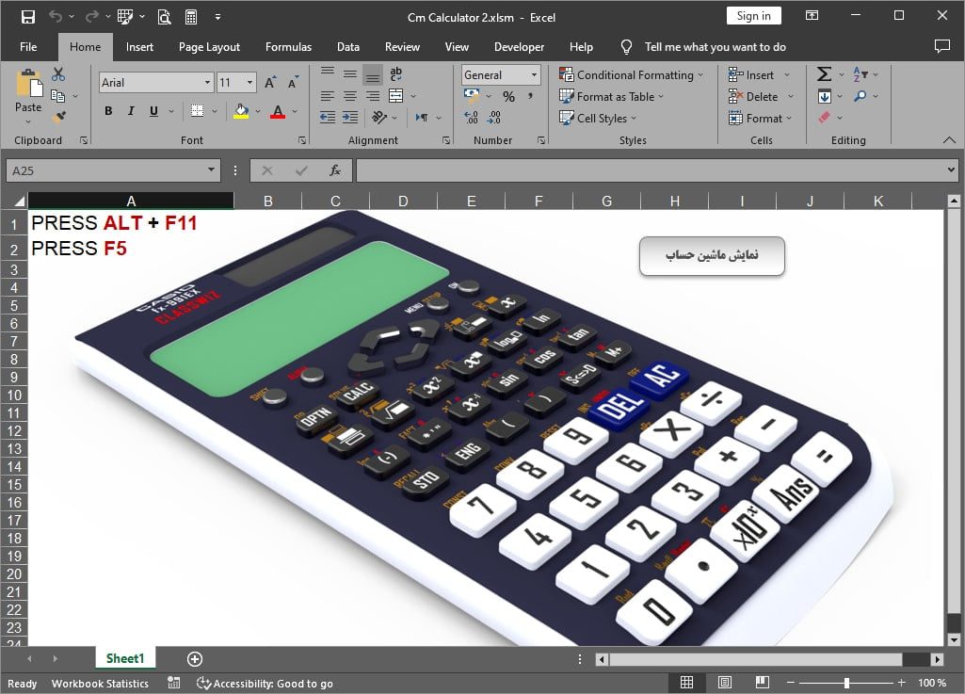This screenshot has width=965, height=694.
Task: Switch to the Developer tab
Action: click(x=519, y=47)
